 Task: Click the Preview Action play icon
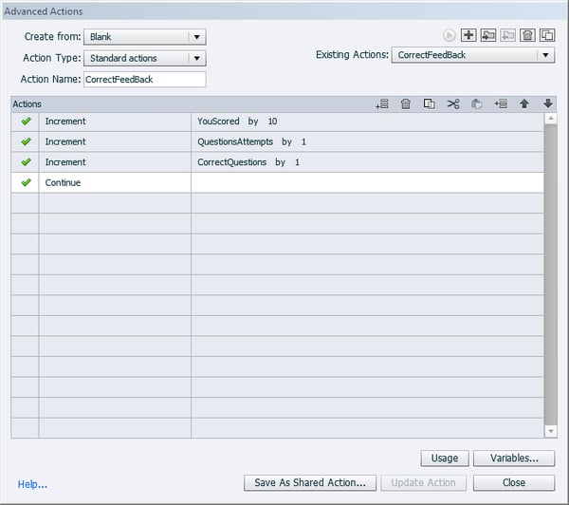[x=449, y=35]
